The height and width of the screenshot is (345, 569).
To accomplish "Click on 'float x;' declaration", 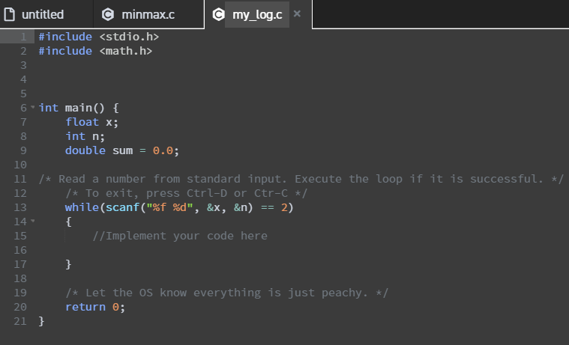I will (x=91, y=122).
